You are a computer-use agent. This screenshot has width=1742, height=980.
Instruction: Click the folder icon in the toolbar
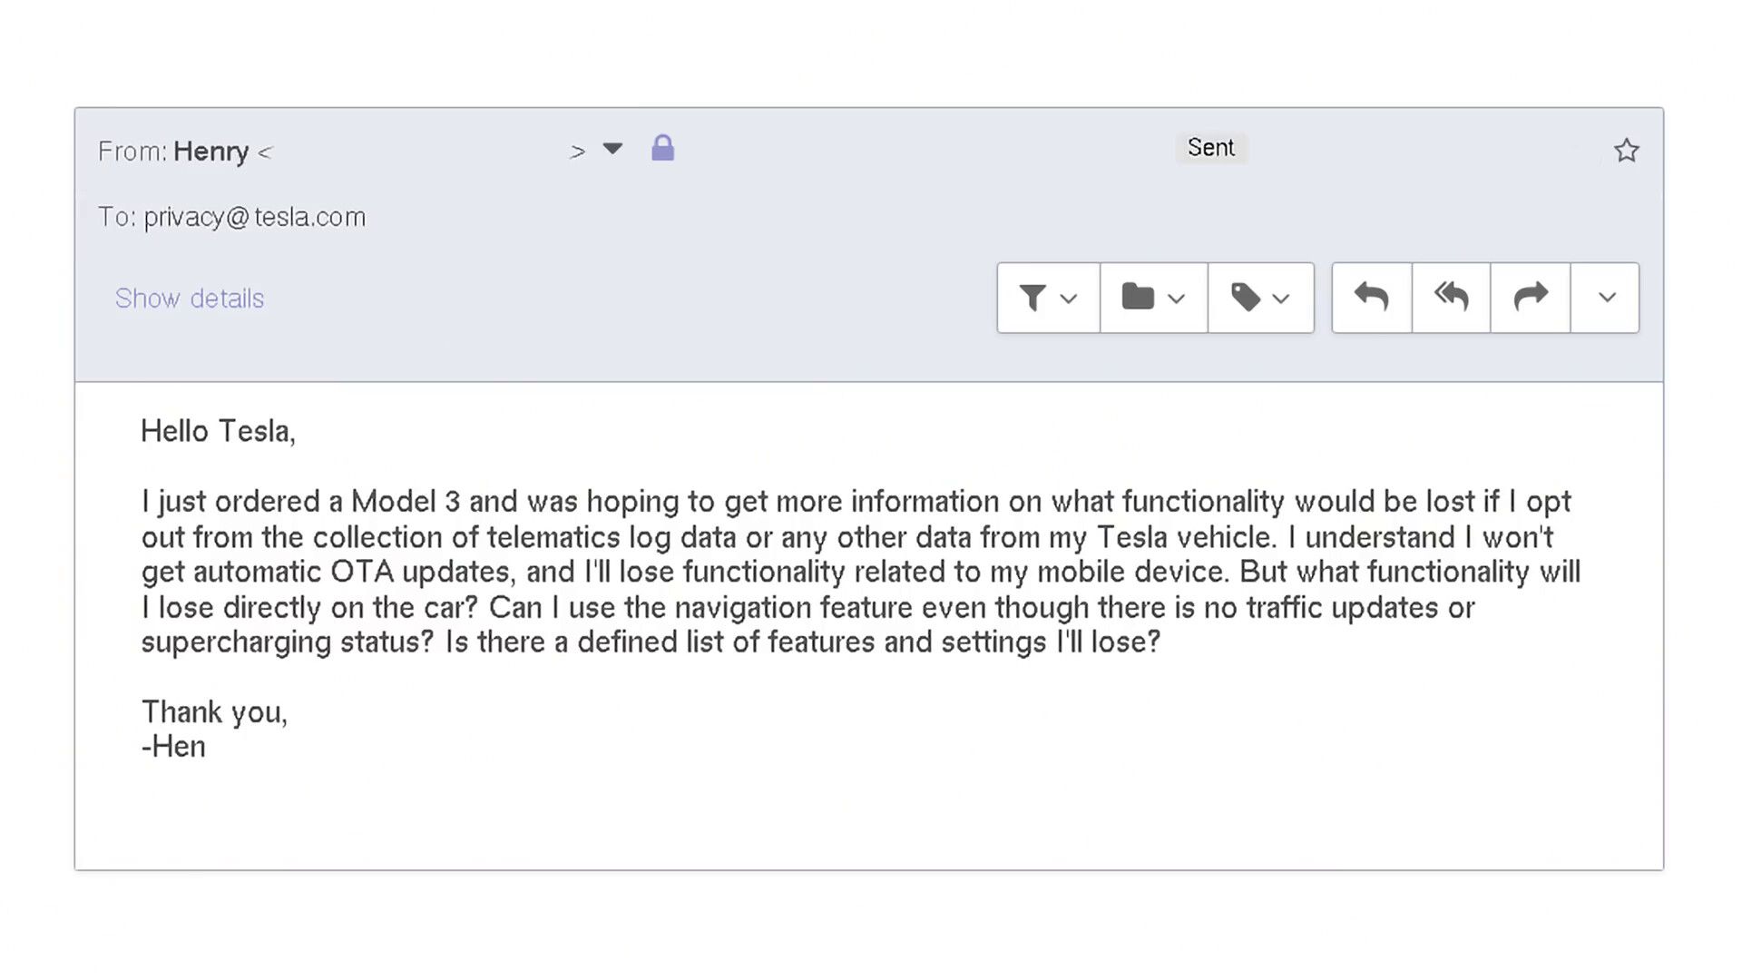tap(1138, 298)
